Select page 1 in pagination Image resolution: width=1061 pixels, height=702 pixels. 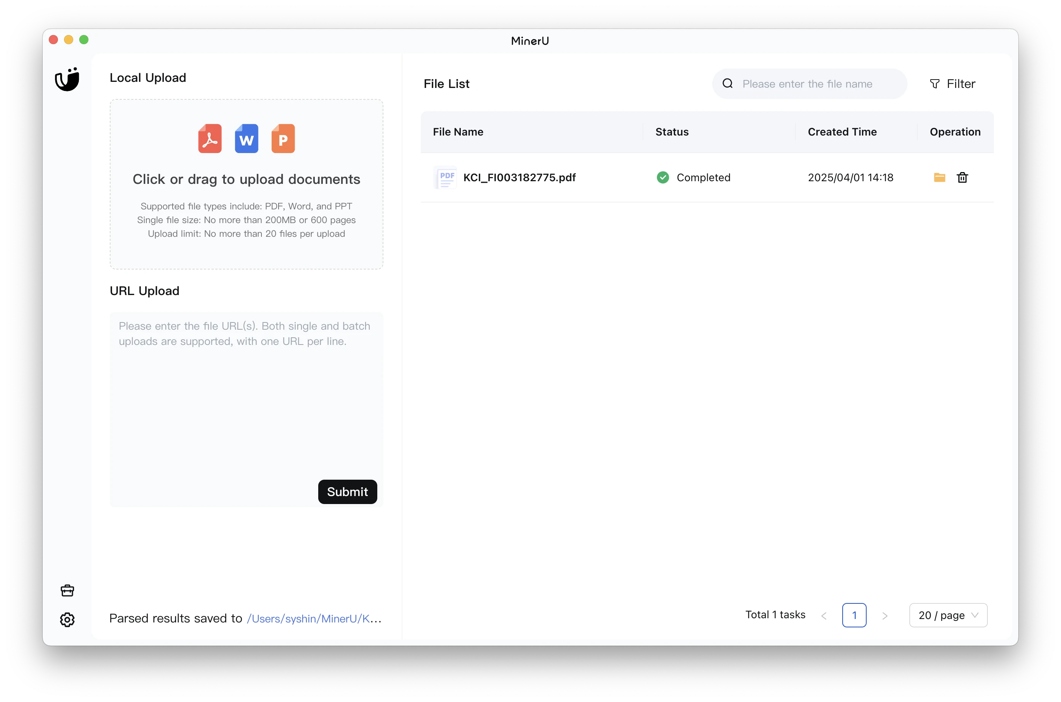point(854,615)
